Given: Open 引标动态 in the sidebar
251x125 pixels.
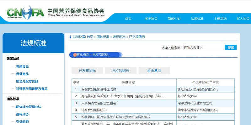Looking at the screenshot, I should coord(22,122).
